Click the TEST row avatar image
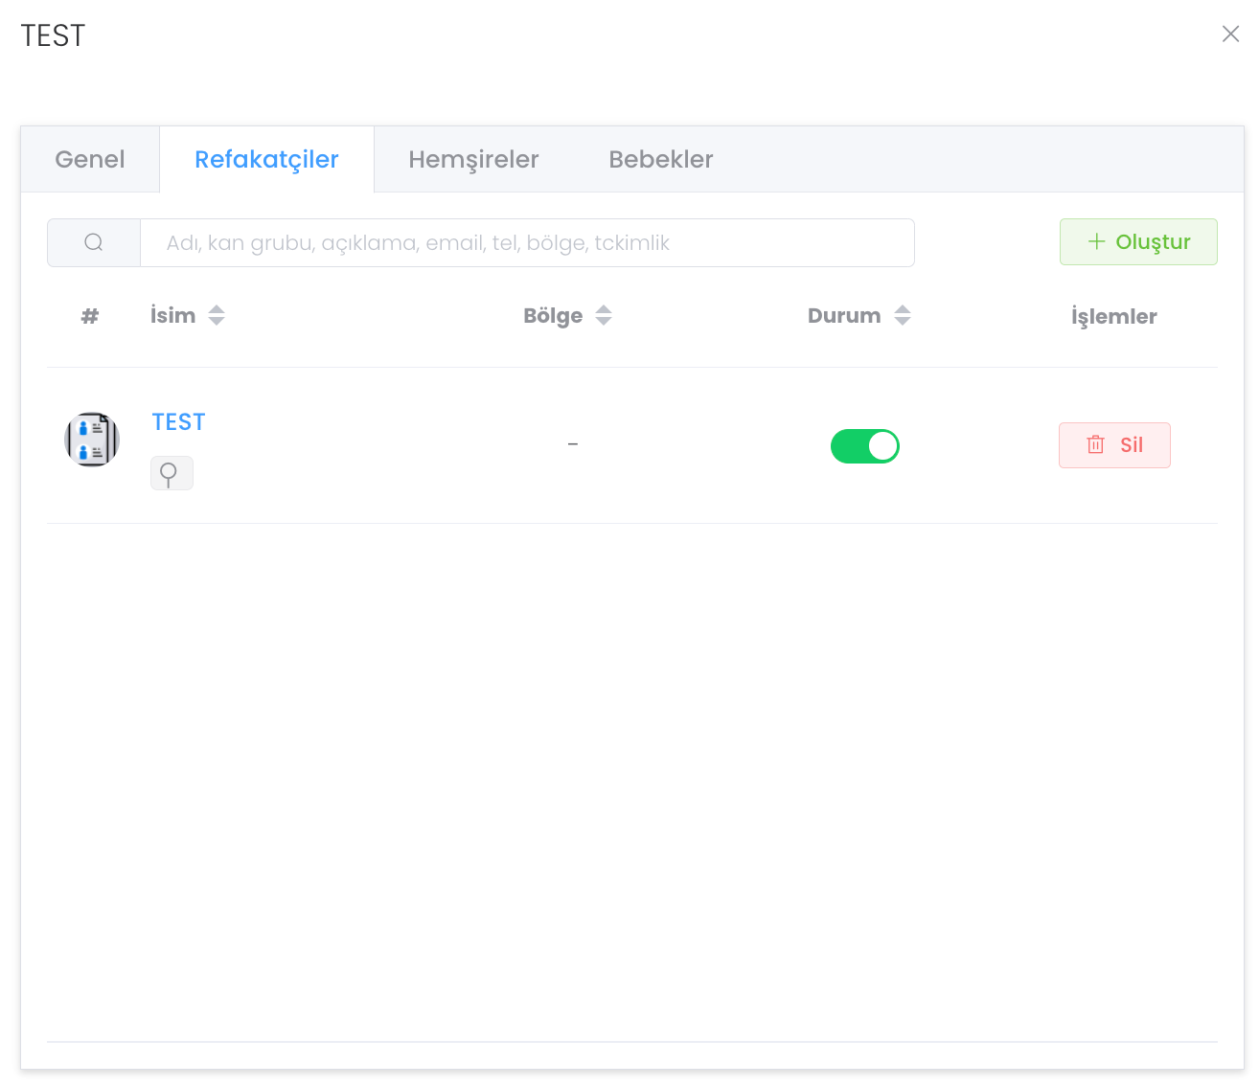This screenshot has width=1259, height=1086. coord(92,440)
